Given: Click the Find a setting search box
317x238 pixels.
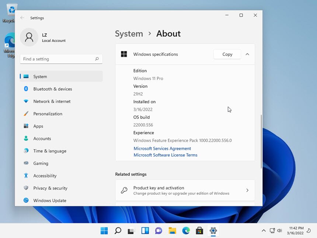Looking at the screenshot, I should coord(61,59).
